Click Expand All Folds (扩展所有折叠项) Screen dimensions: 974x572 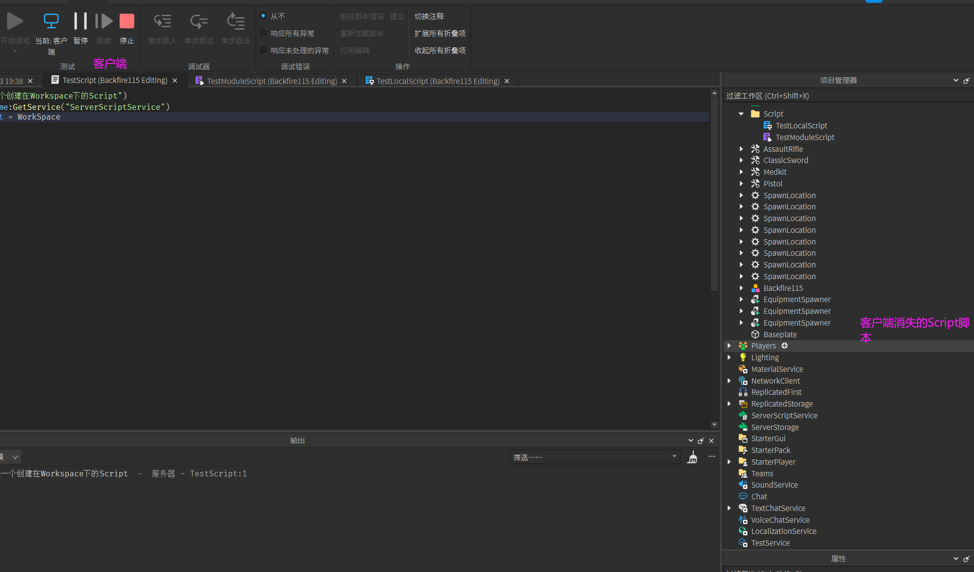point(440,33)
